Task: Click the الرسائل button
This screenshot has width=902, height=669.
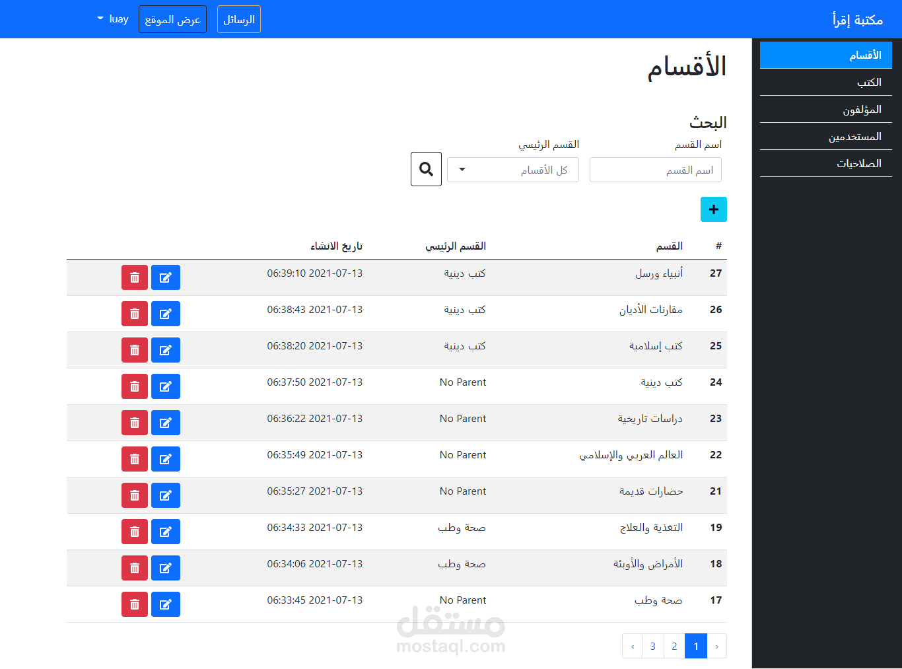Action: (x=239, y=19)
